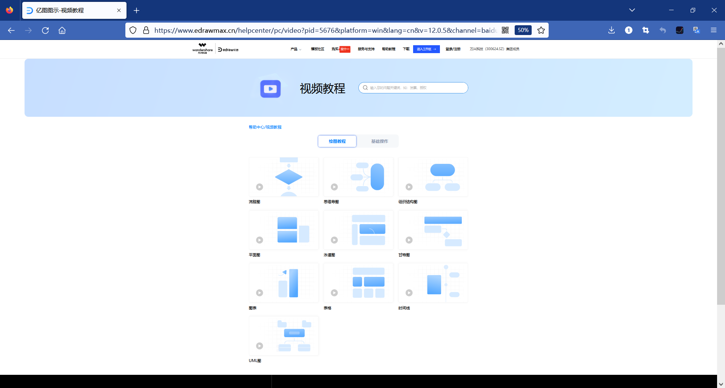Focus the help keyword search field
The width and height of the screenshot is (725, 388).
click(413, 88)
